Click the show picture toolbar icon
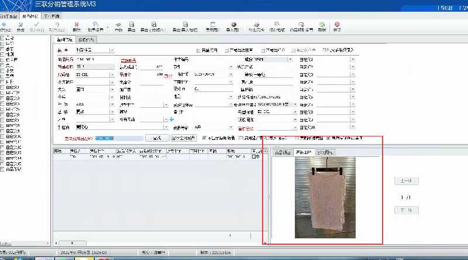Image resolution: width=468 pixels, height=260 pixels. 212,25
